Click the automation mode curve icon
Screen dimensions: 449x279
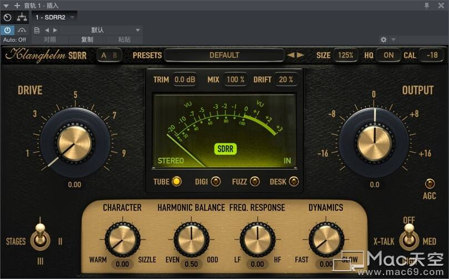(x=22, y=30)
